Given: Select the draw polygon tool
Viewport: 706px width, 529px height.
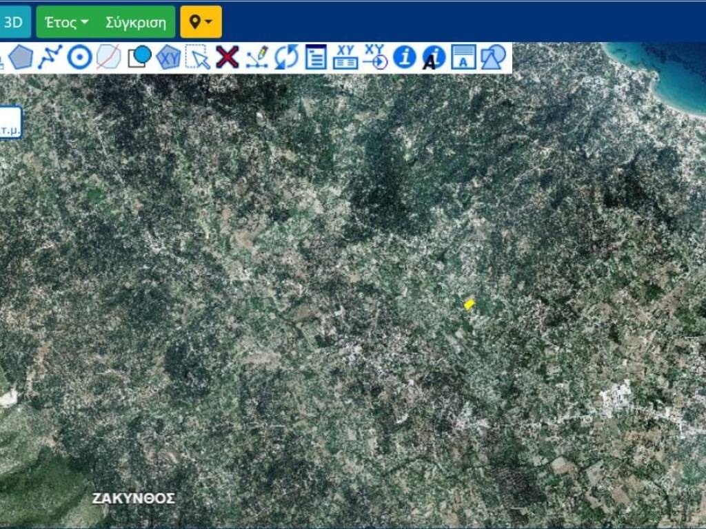Looking at the screenshot, I should [x=21, y=57].
